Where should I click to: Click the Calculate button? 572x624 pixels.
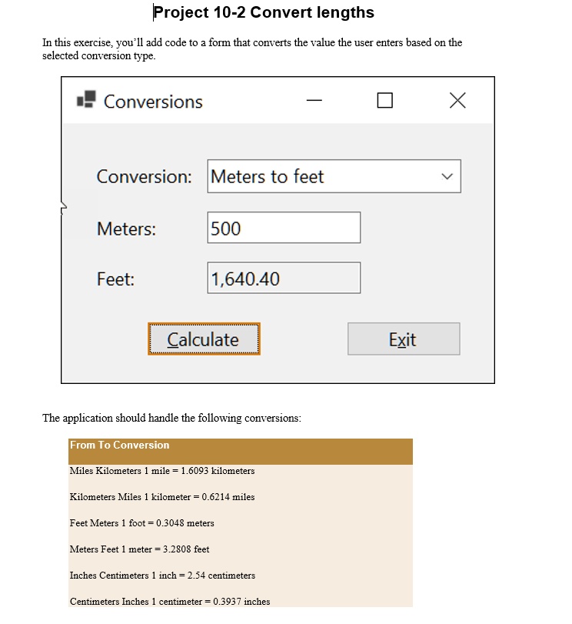(204, 339)
